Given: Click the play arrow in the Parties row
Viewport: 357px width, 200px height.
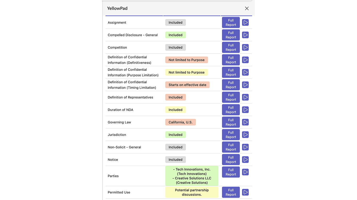Looking at the screenshot, I should pos(245,172).
